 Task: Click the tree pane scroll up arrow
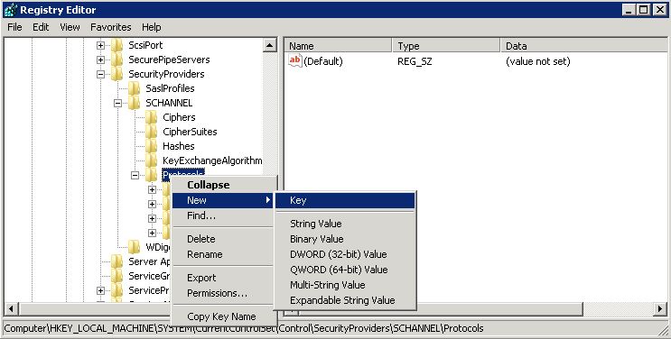(270, 45)
